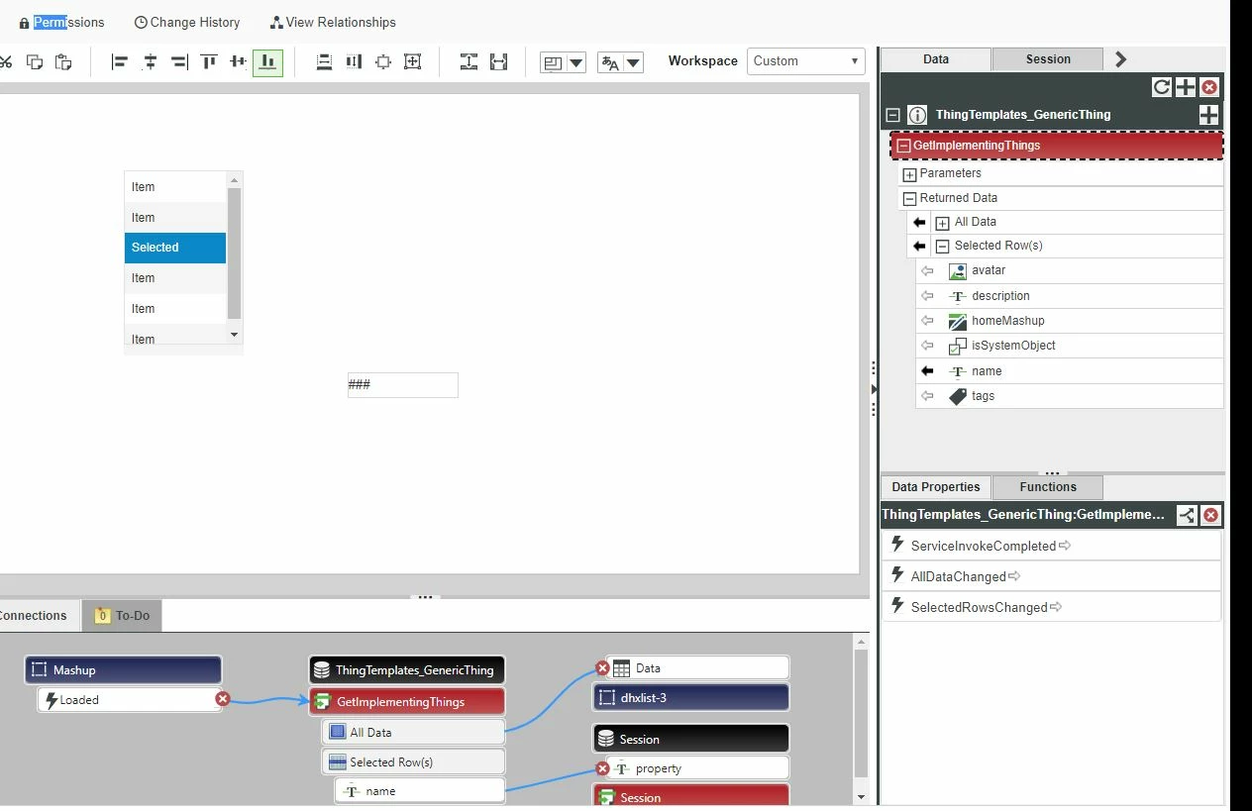Viewport: 1252px width, 811px height.
Task: Select the SelectedRowsChanged event
Action: coord(1051,607)
